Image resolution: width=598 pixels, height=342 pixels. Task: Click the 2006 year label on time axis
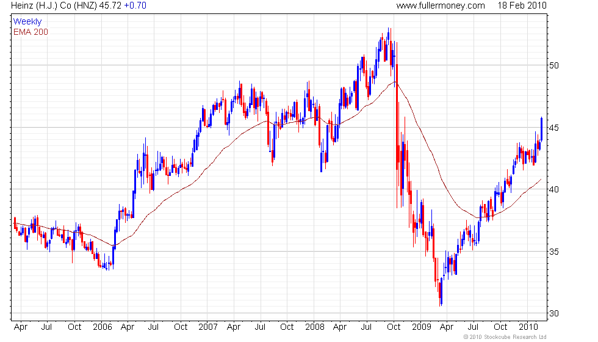click(x=103, y=327)
